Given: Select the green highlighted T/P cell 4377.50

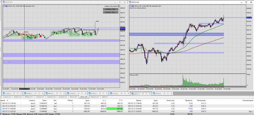Looking at the screenshot, I should (x=115, y=109).
